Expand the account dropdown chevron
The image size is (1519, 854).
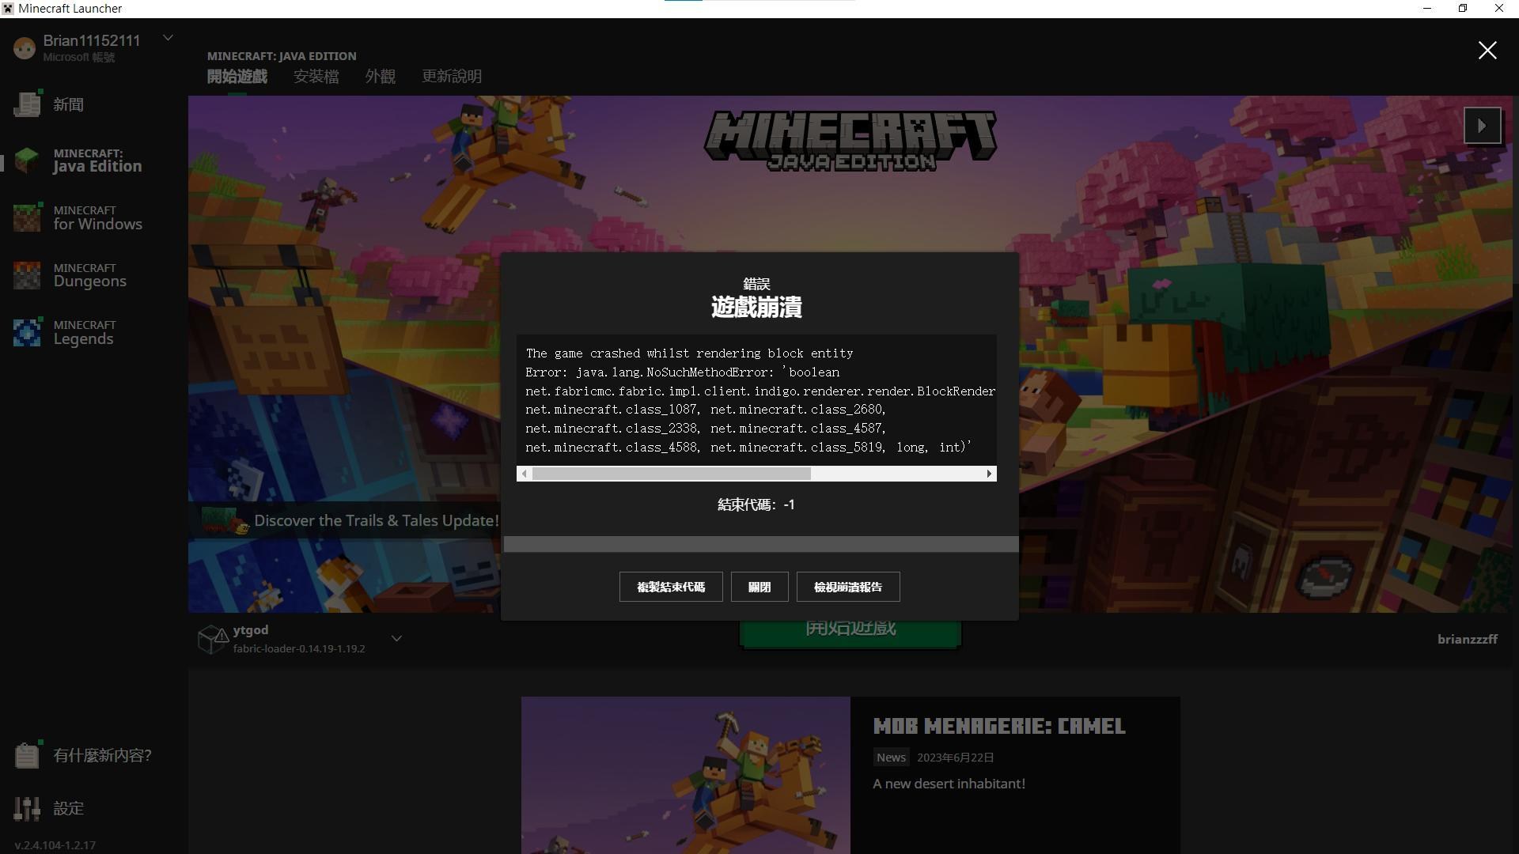pyautogui.click(x=168, y=38)
